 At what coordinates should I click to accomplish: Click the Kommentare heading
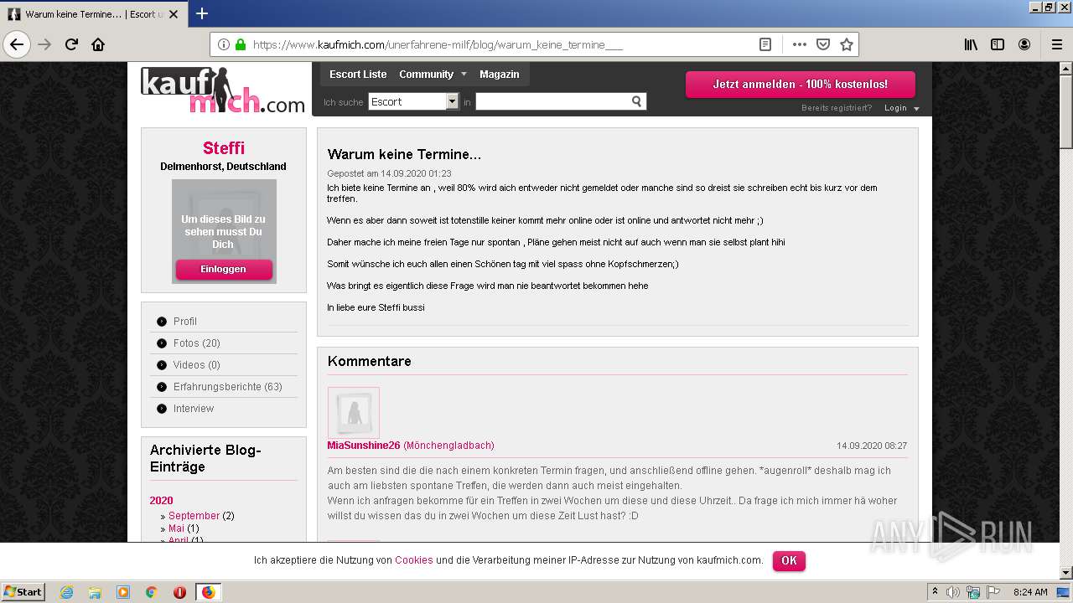(369, 361)
